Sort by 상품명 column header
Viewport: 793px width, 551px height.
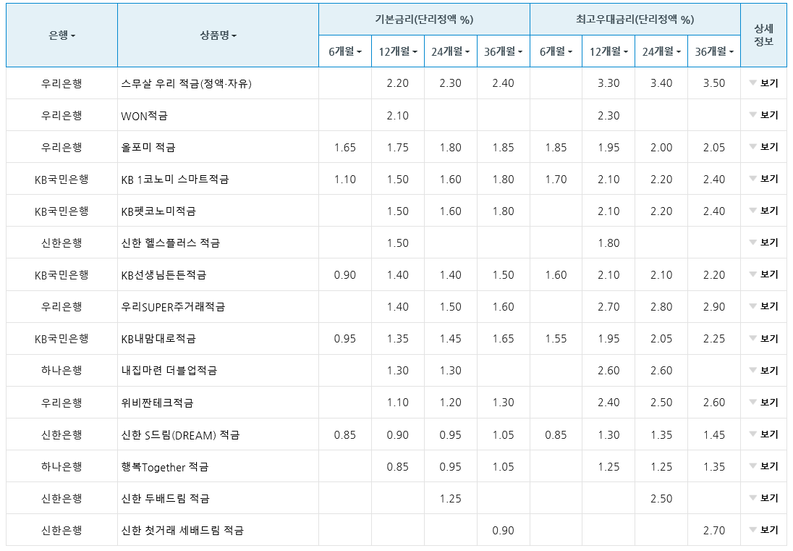point(218,35)
